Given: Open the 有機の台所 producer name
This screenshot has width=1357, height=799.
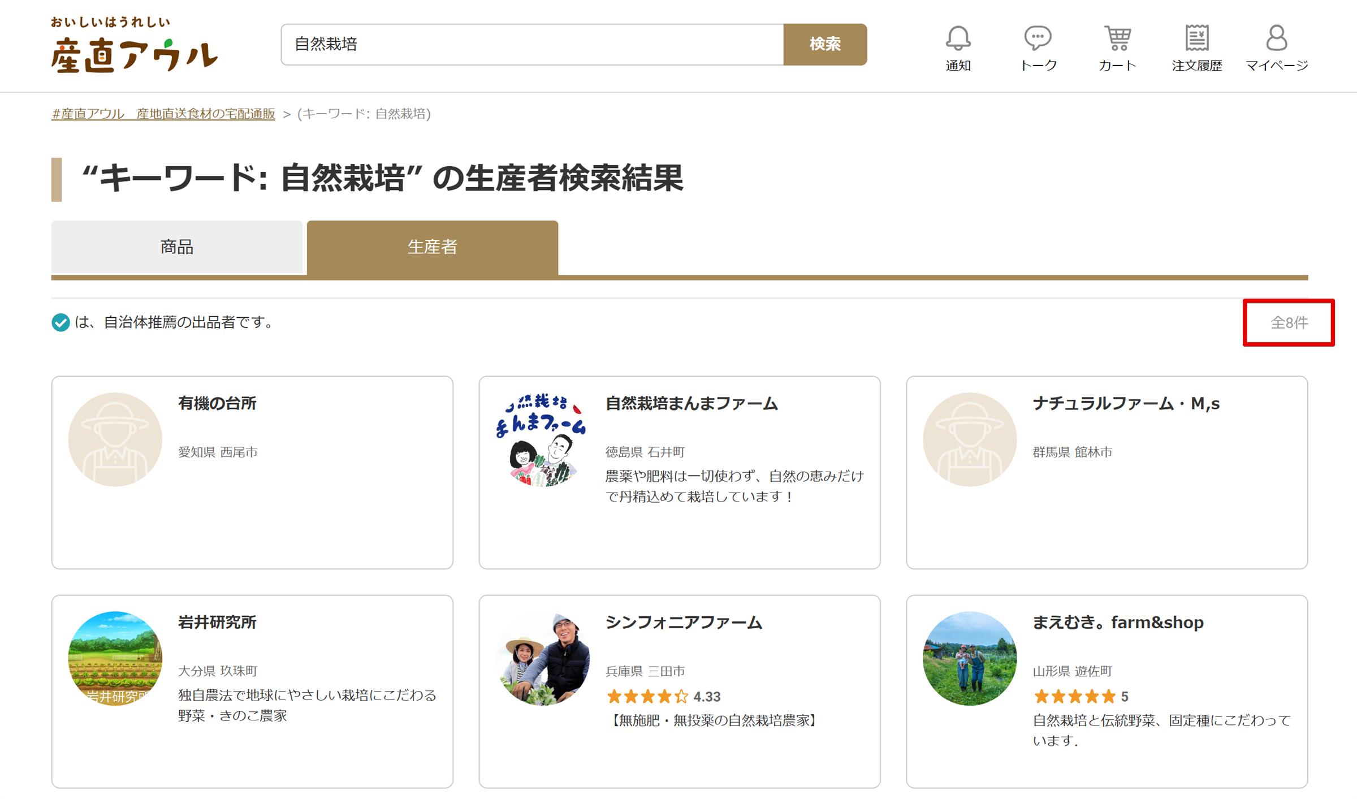Looking at the screenshot, I should coord(217,403).
